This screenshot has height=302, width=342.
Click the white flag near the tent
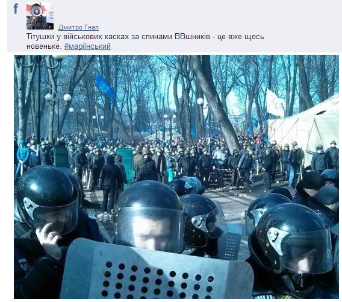coord(275,104)
